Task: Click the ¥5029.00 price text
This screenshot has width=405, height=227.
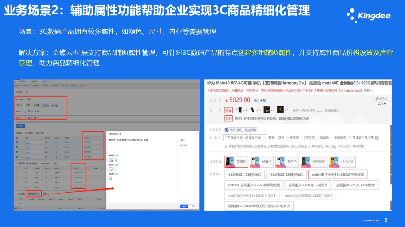Action: (238, 100)
